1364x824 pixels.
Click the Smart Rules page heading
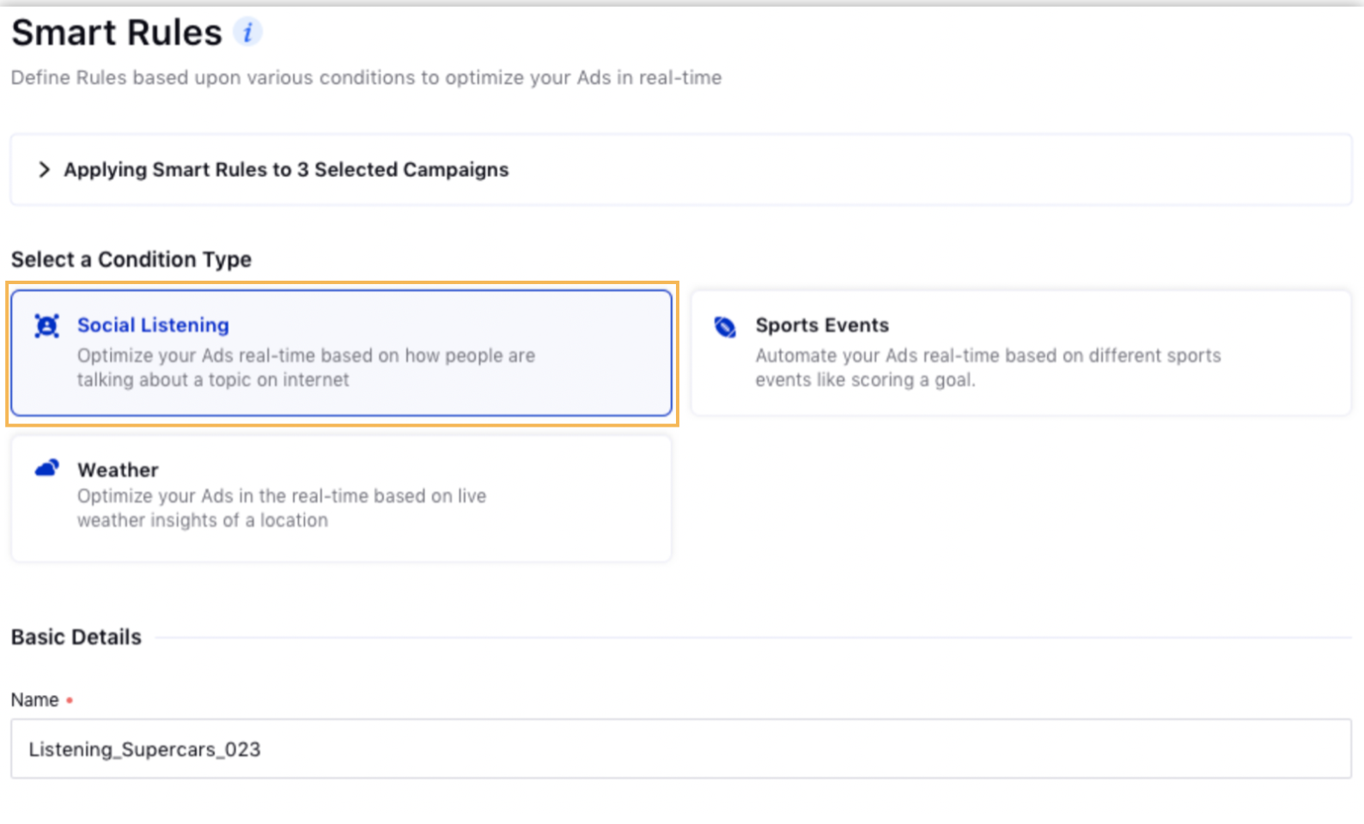coord(117,33)
